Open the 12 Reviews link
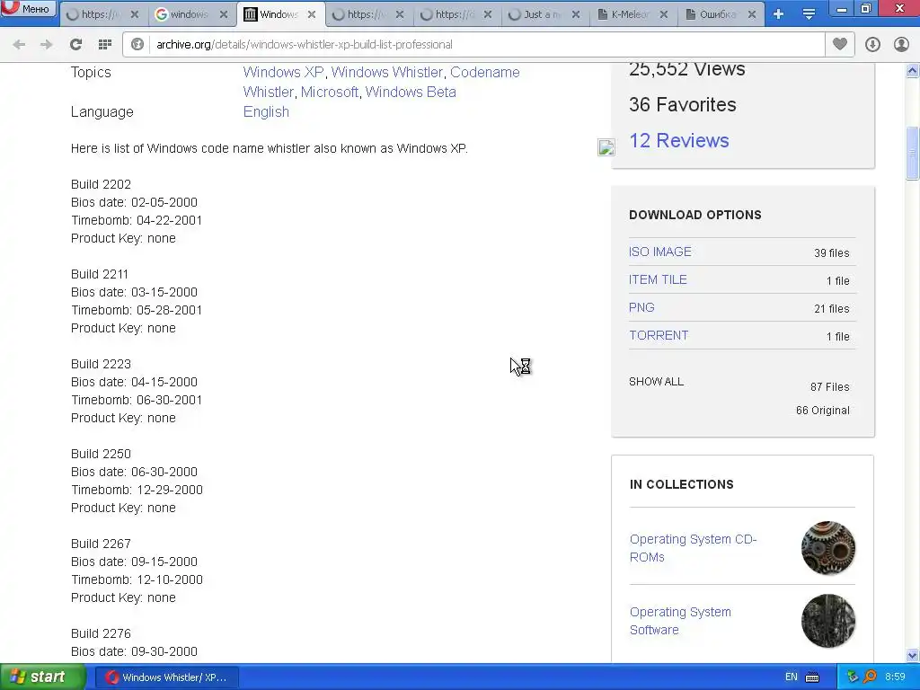Screen dimensions: 920x690 coord(679,141)
